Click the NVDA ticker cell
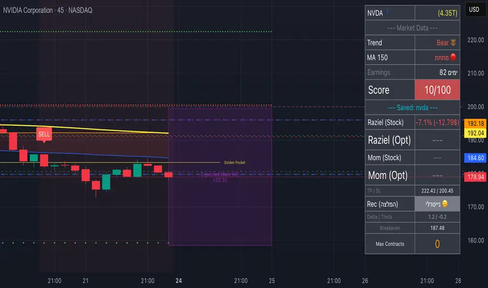The image size is (488, 288). point(390,13)
